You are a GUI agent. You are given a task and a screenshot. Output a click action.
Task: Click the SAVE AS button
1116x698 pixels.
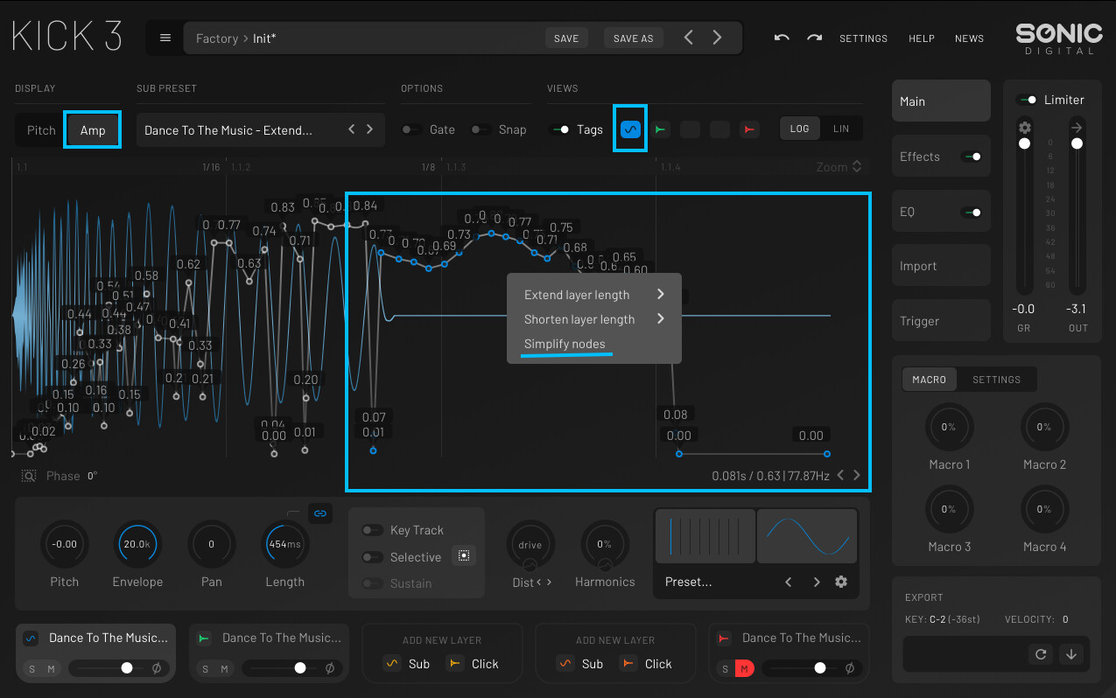tap(633, 38)
